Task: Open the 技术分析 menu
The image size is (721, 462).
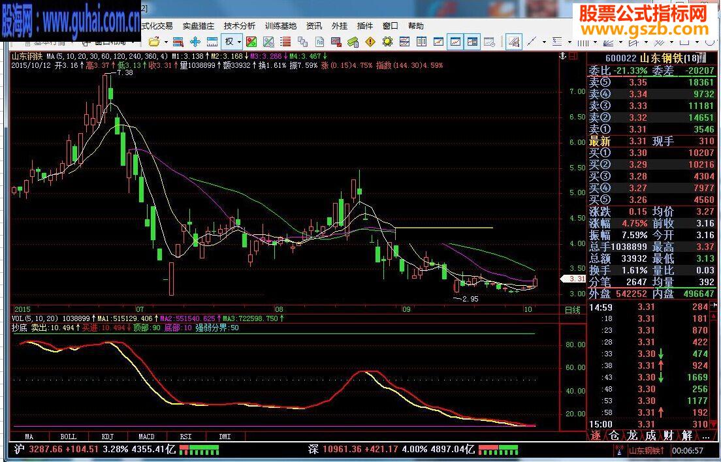Action: [239, 26]
